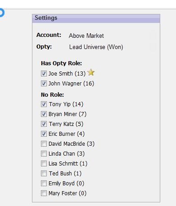
Task: Check the Linda Chan (3) checkbox
Action: (x=44, y=154)
